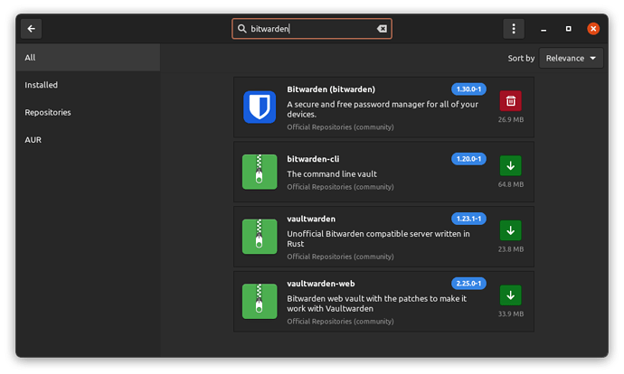Open the Sort by Relevance dropdown

(571, 58)
